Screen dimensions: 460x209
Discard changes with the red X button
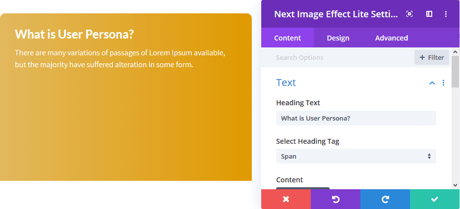coord(286,199)
